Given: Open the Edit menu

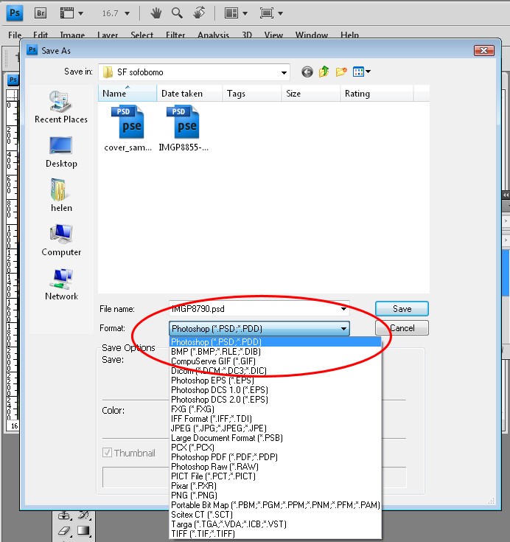Looking at the screenshot, I should coord(41,35).
